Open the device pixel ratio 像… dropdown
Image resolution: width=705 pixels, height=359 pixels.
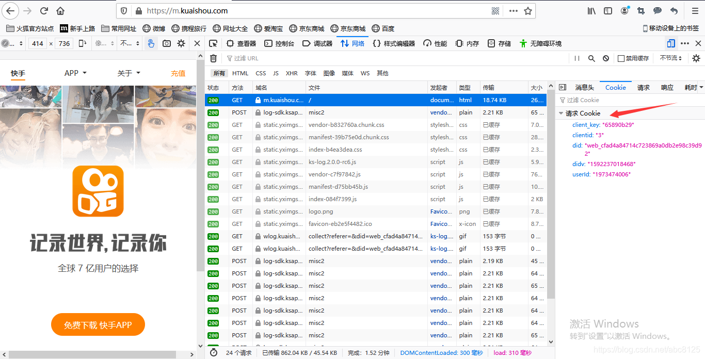coord(104,44)
